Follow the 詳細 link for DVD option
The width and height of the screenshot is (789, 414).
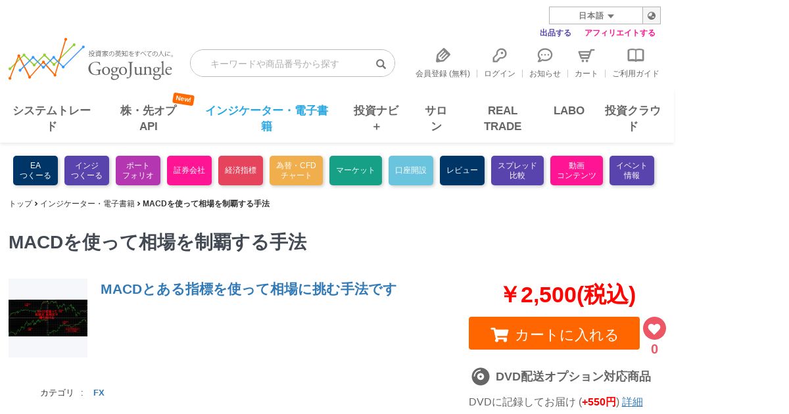click(x=633, y=402)
